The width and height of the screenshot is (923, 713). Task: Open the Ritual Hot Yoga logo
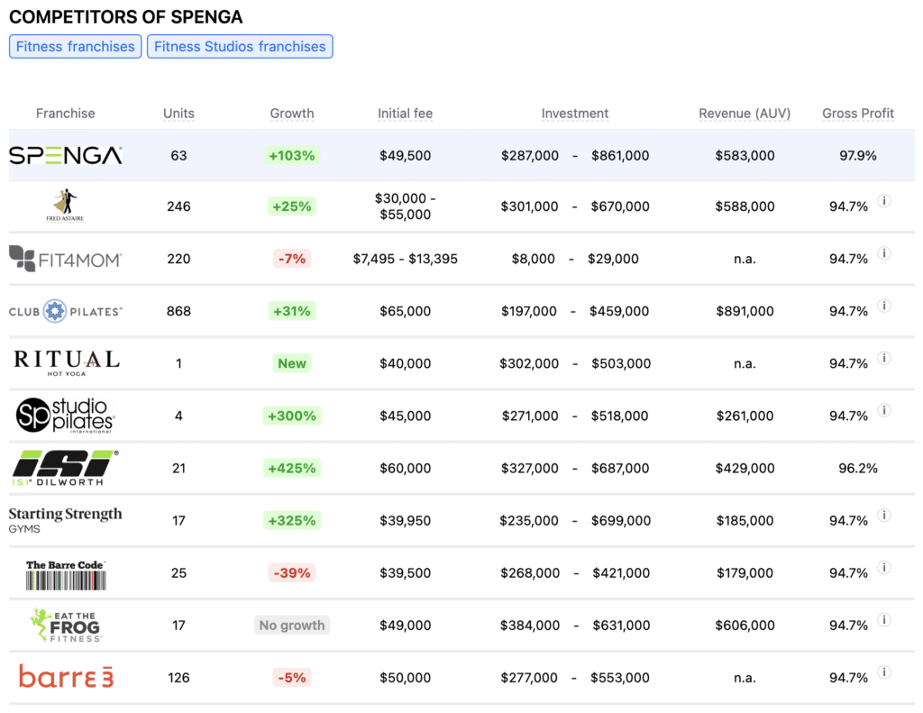pos(67,362)
